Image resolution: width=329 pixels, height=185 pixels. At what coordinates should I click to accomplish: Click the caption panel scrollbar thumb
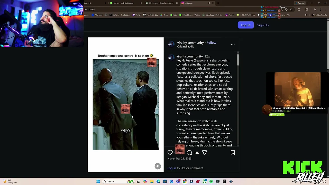click(x=238, y=60)
